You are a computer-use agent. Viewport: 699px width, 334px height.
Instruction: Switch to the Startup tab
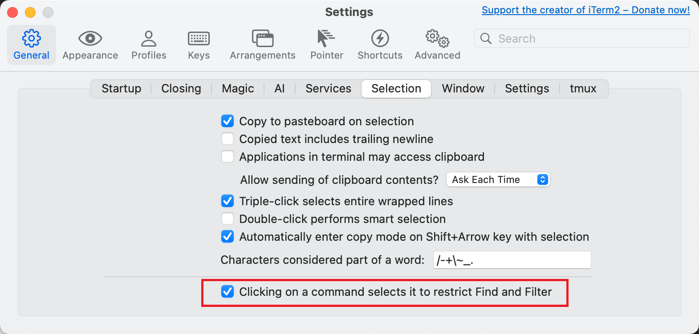click(x=121, y=88)
